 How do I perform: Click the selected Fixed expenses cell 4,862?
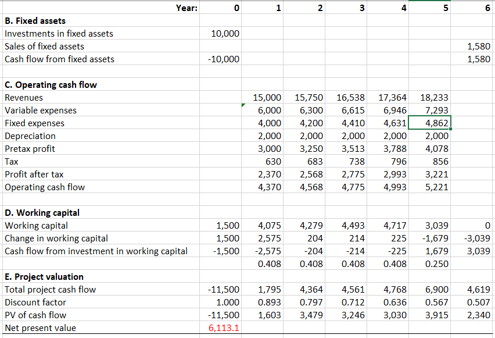[429, 123]
